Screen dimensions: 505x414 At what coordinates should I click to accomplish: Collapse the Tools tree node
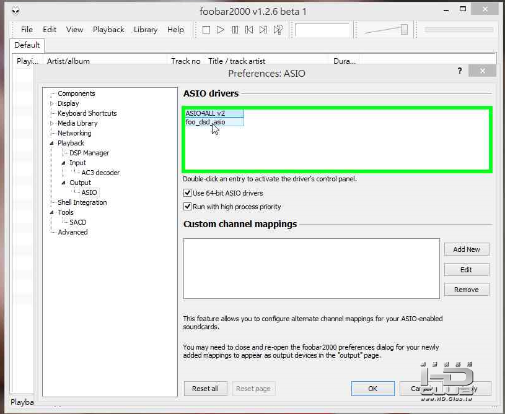click(52, 212)
